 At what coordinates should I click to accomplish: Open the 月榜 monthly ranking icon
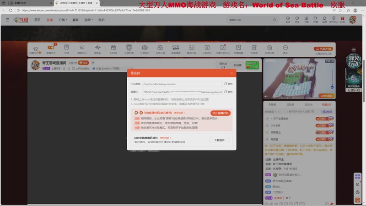(x=66, y=49)
